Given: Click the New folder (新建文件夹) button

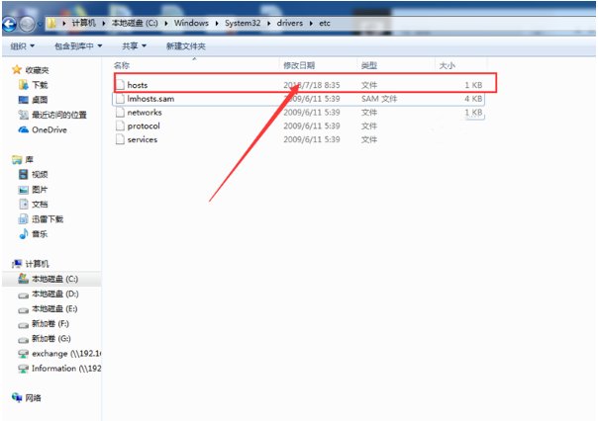Looking at the screenshot, I should tap(185, 45).
